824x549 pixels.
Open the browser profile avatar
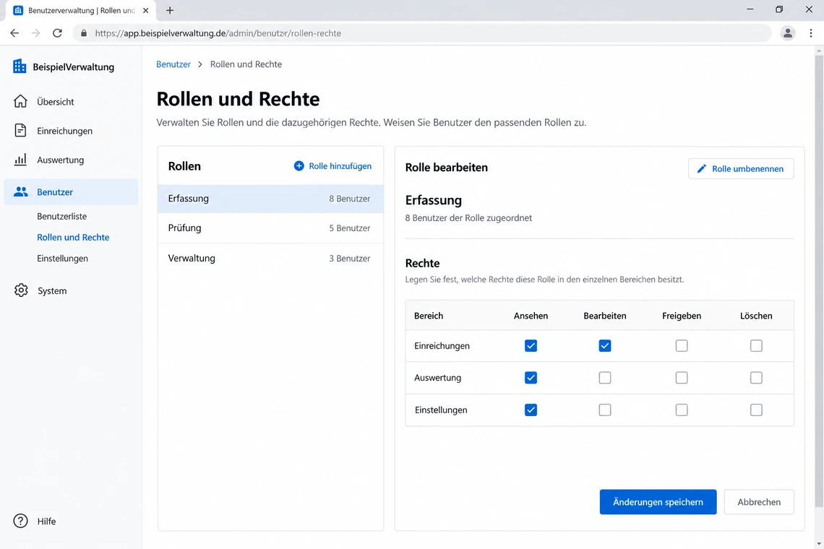coord(787,33)
